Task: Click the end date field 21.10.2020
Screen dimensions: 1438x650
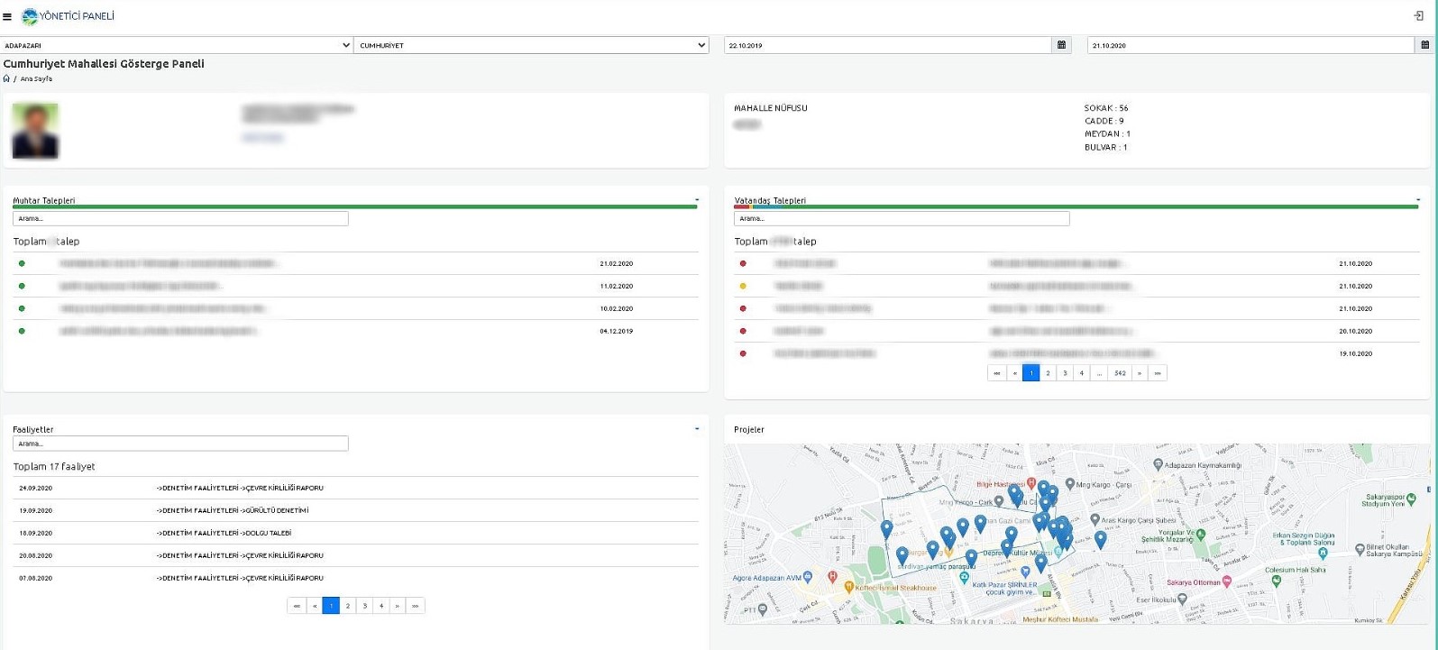Action: (x=1251, y=45)
